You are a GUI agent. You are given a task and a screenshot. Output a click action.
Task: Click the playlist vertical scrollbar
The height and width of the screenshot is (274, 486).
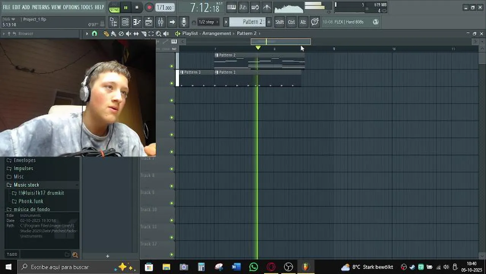pyautogui.click(x=482, y=58)
